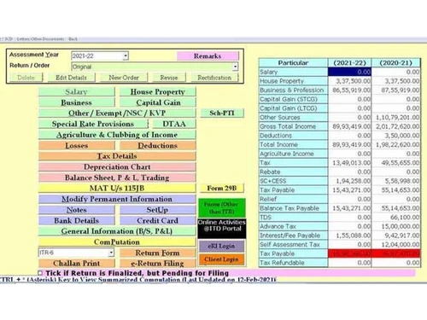The width and height of the screenshot is (427, 320).
Task: Click Challan Print
Action: (x=76, y=264)
